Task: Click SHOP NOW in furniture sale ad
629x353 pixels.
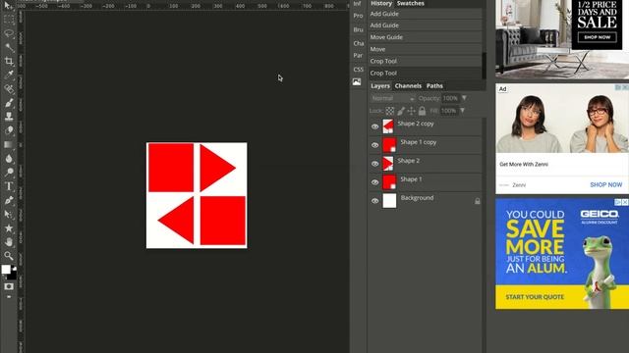Action: click(597, 37)
